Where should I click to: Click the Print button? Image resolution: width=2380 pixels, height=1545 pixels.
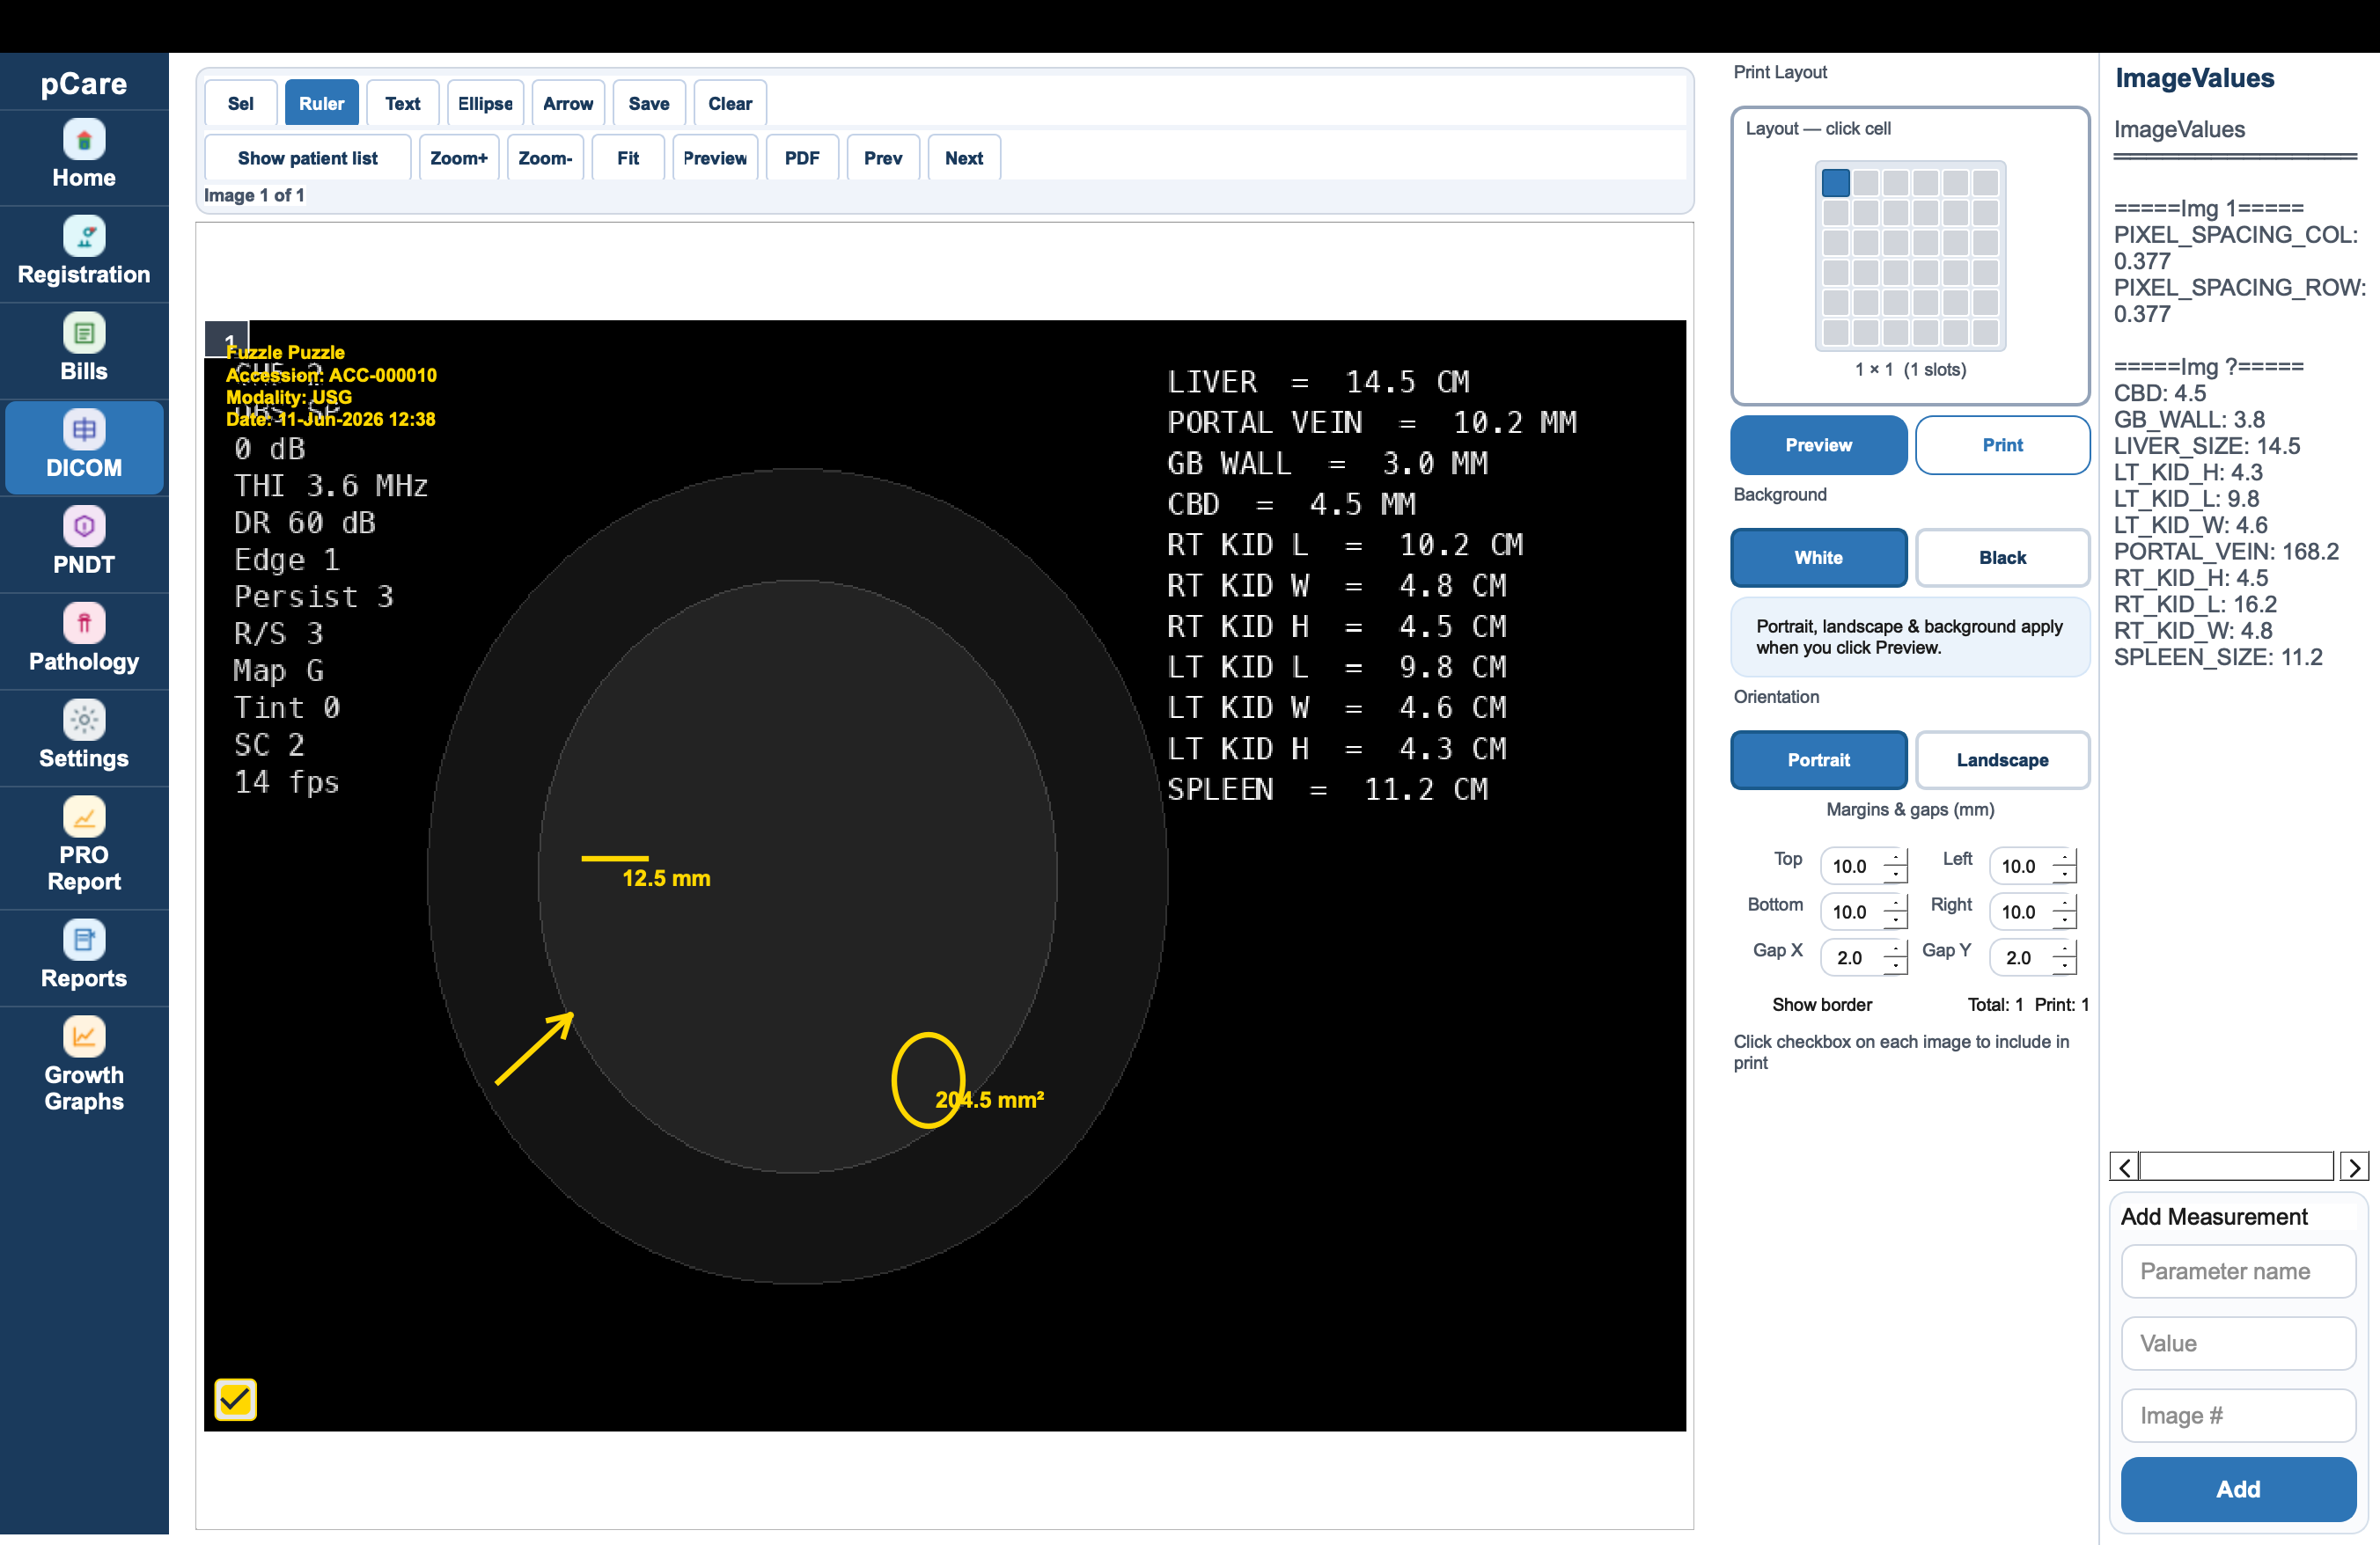tap(2002, 444)
